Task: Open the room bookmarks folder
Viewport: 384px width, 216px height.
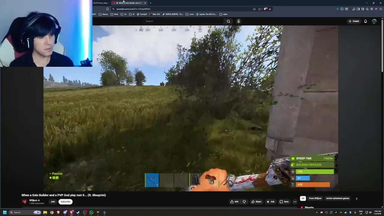Action: pyautogui.click(x=190, y=14)
